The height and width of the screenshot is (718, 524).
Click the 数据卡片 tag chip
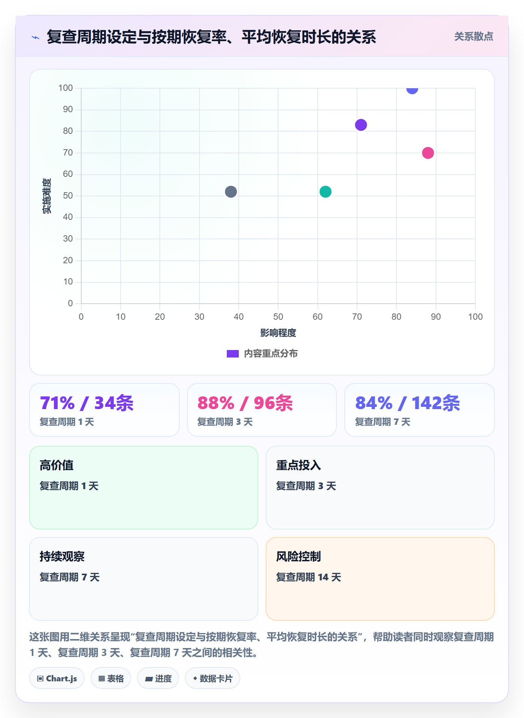click(213, 678)
